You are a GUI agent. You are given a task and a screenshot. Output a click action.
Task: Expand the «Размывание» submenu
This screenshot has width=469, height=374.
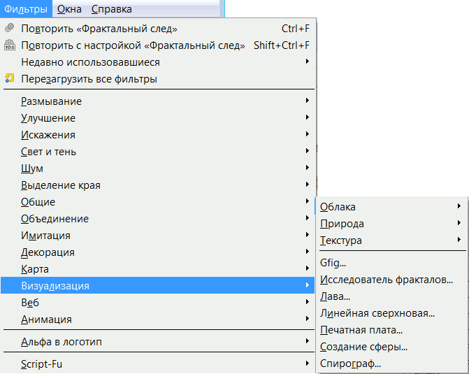51,101
